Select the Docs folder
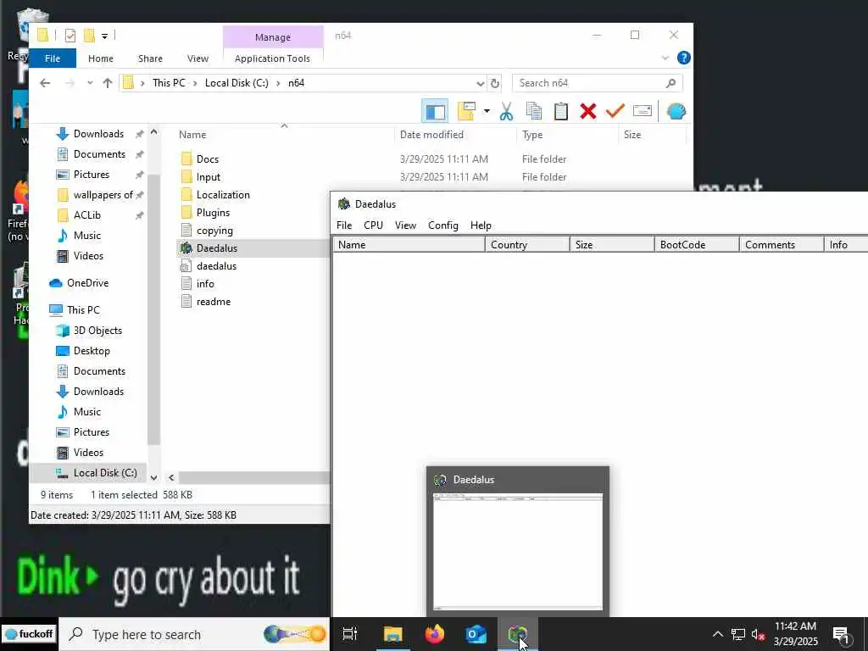This screenshot has width=868, height=651. [207, 159]
